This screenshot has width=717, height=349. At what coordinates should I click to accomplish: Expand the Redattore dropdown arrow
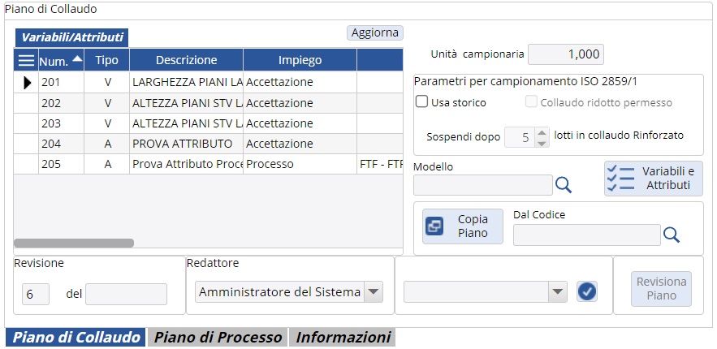click(x=373, y=292)
